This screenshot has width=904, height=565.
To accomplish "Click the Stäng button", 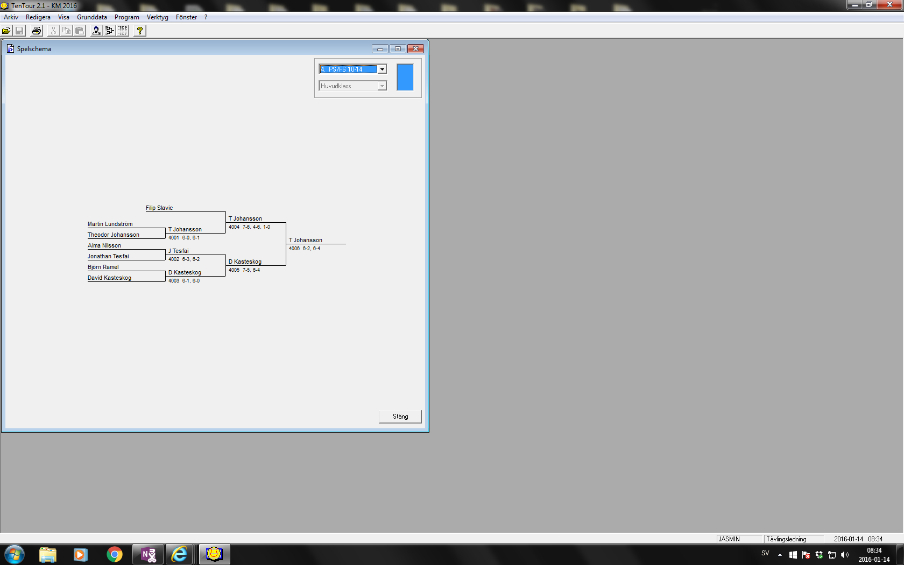I will click(x=400, y=416).
